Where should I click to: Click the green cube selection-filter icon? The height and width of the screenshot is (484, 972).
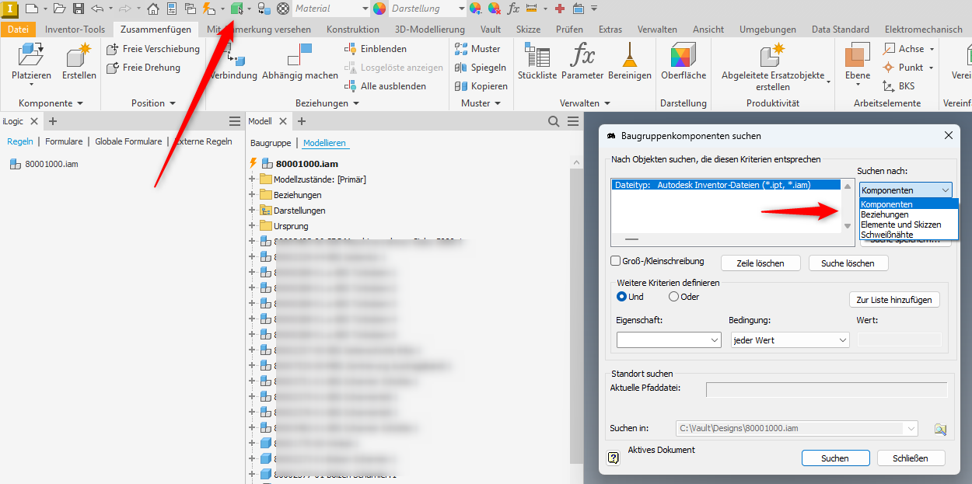coord(236,9)
